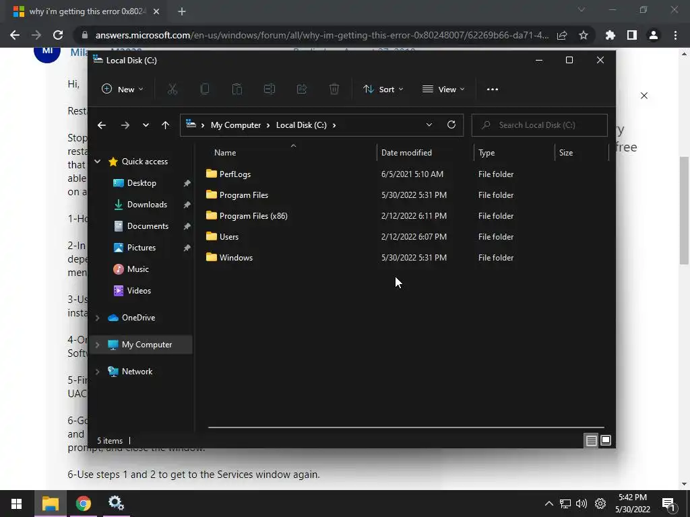
Task: Switch to details view layout icon
Action: (591, 440)
